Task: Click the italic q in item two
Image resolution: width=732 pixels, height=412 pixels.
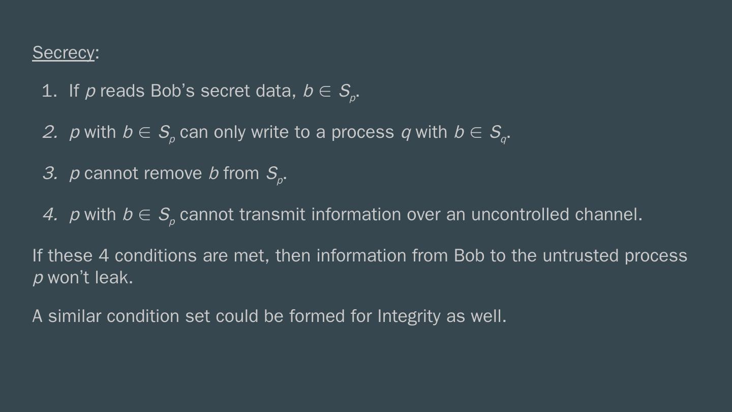Action: (x=406, y=133)
